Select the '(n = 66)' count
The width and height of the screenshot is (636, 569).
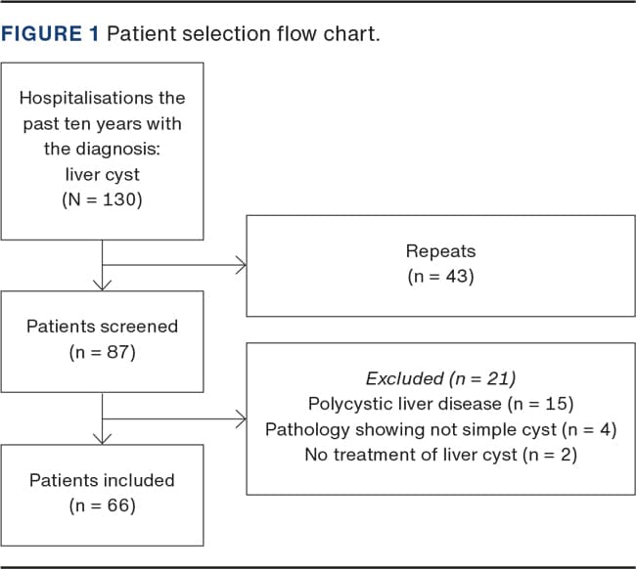pyautogui.click(x=102, y=505)
